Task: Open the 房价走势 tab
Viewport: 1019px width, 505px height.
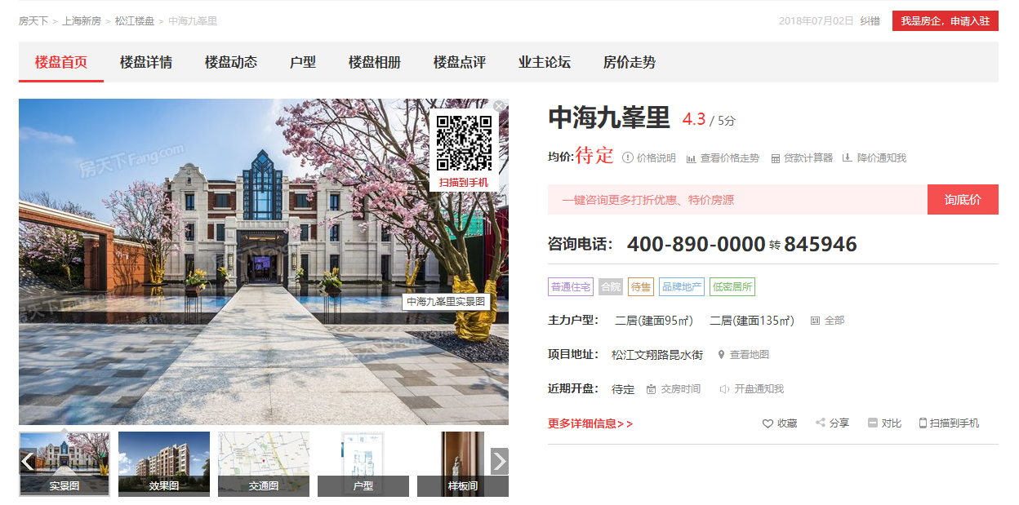Action: point(630,62)
